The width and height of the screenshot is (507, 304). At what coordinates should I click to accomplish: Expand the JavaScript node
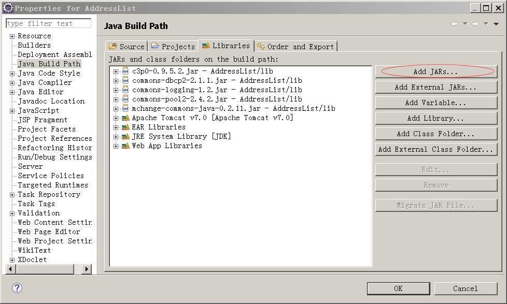pos(12,111)
